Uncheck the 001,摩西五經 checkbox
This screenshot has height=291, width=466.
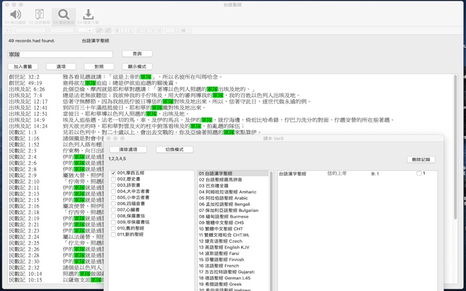114,173
